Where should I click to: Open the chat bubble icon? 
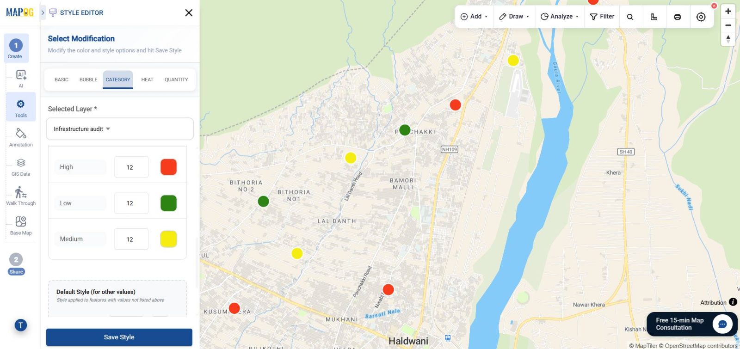pos(722,324)
